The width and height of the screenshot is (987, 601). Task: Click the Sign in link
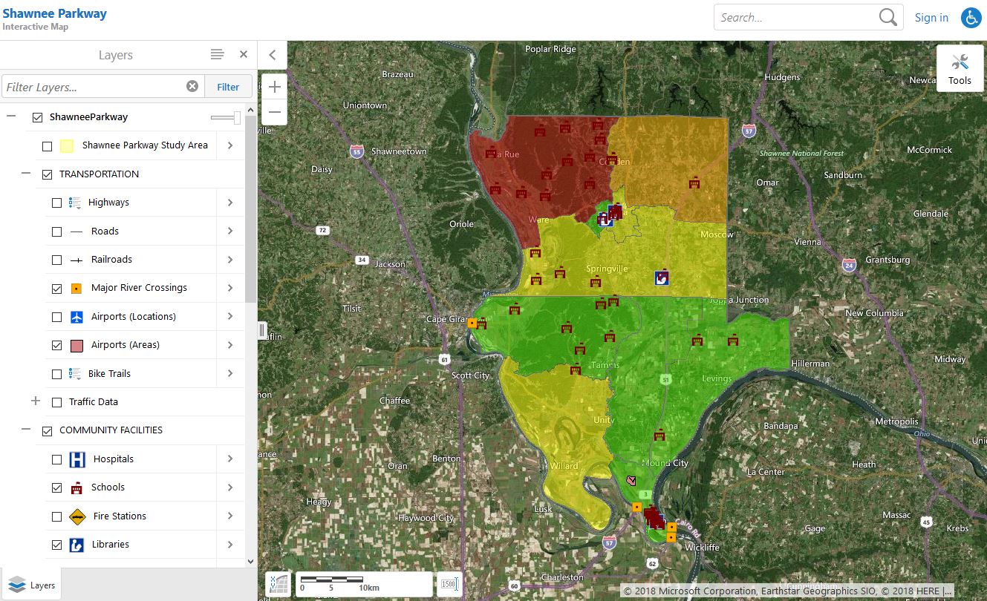pos(931,18)
